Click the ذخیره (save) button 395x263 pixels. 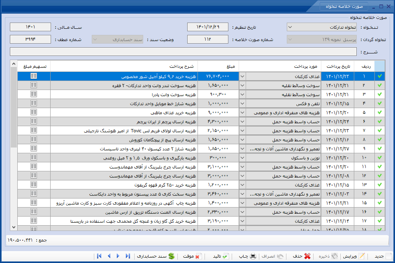pos(328,256)
